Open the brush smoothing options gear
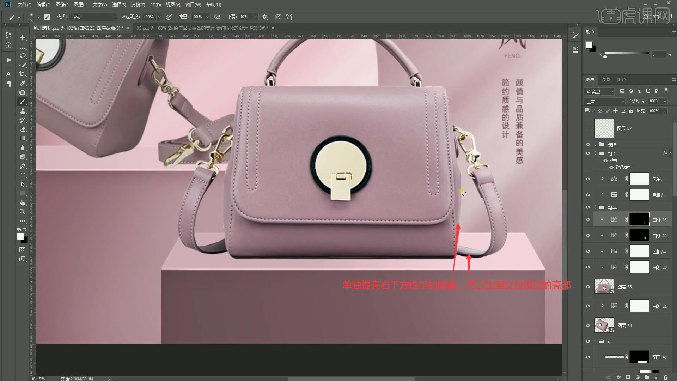Screen dimensions: 677x381 265,17
